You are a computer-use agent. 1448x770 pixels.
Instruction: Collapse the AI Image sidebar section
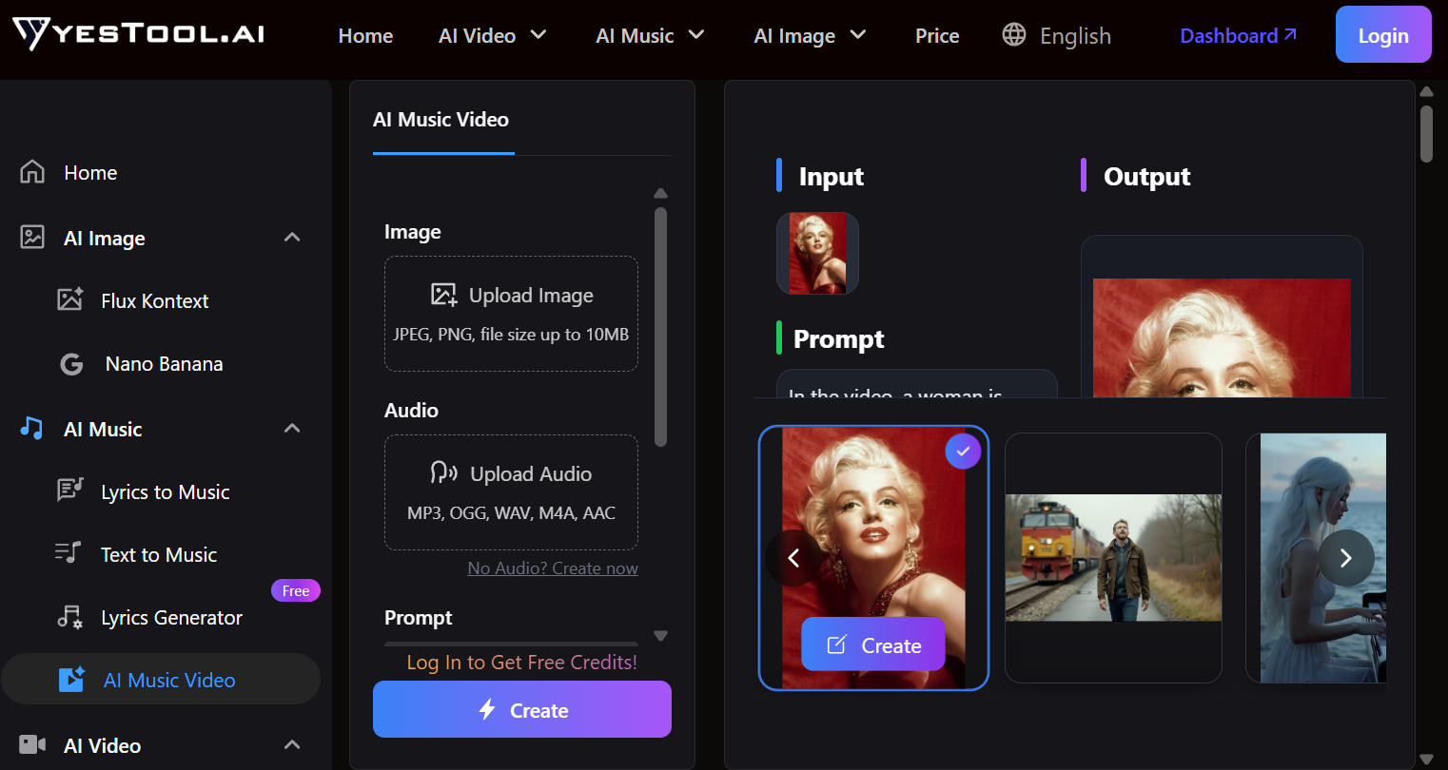pos(292,238)
